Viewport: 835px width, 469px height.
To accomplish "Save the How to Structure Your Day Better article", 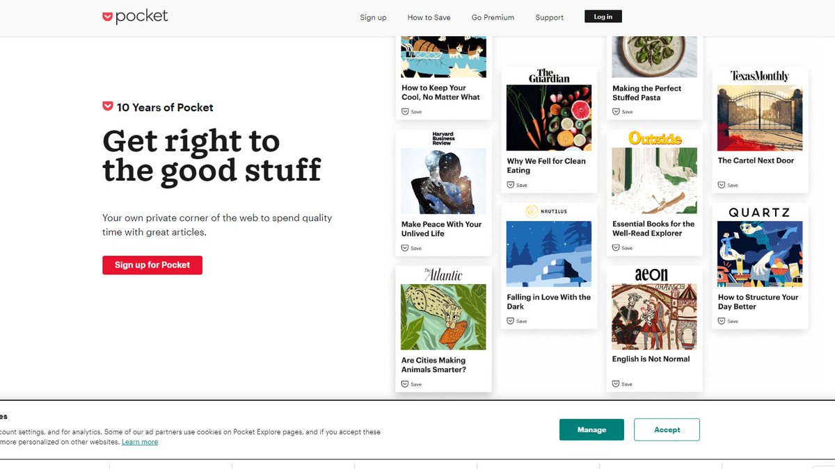I will 729,321.
